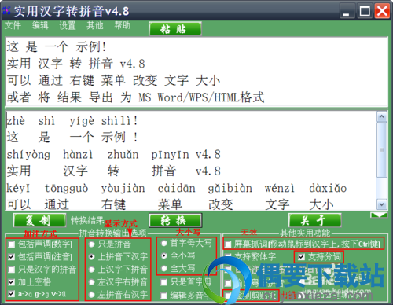Click the word 'tōngguò' in the results
This screenshot has height=305, width=393.
point(66,189)
